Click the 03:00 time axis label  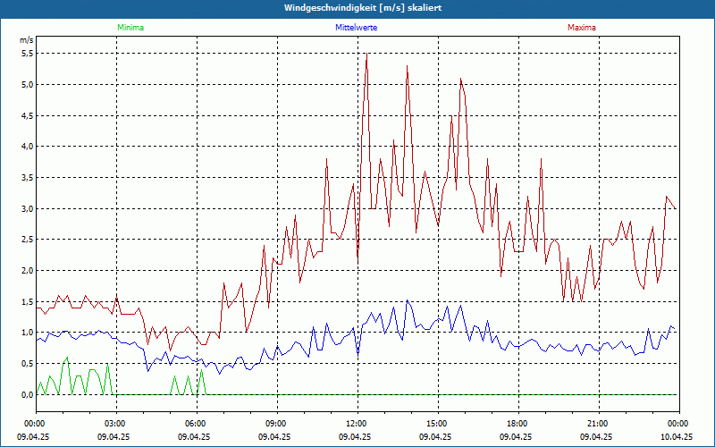[115, 424]
